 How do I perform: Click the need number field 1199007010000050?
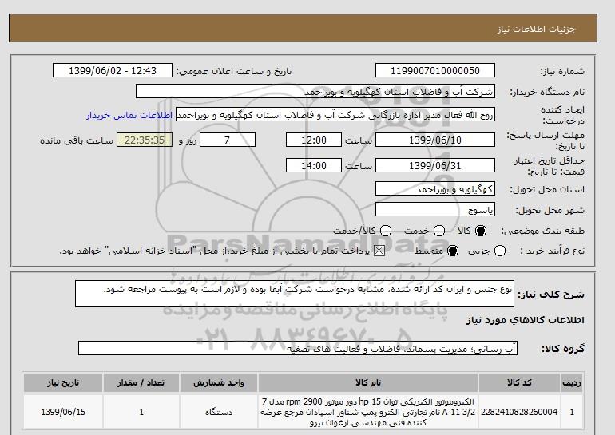pos(435,70)
